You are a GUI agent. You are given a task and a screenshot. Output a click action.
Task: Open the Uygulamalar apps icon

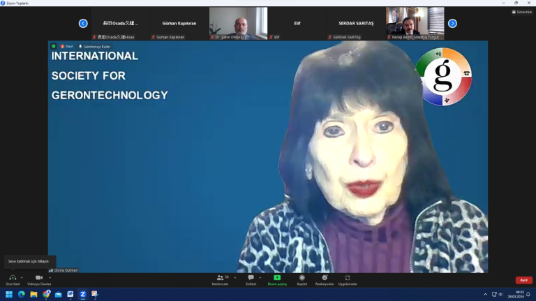[x=348, y=278]
